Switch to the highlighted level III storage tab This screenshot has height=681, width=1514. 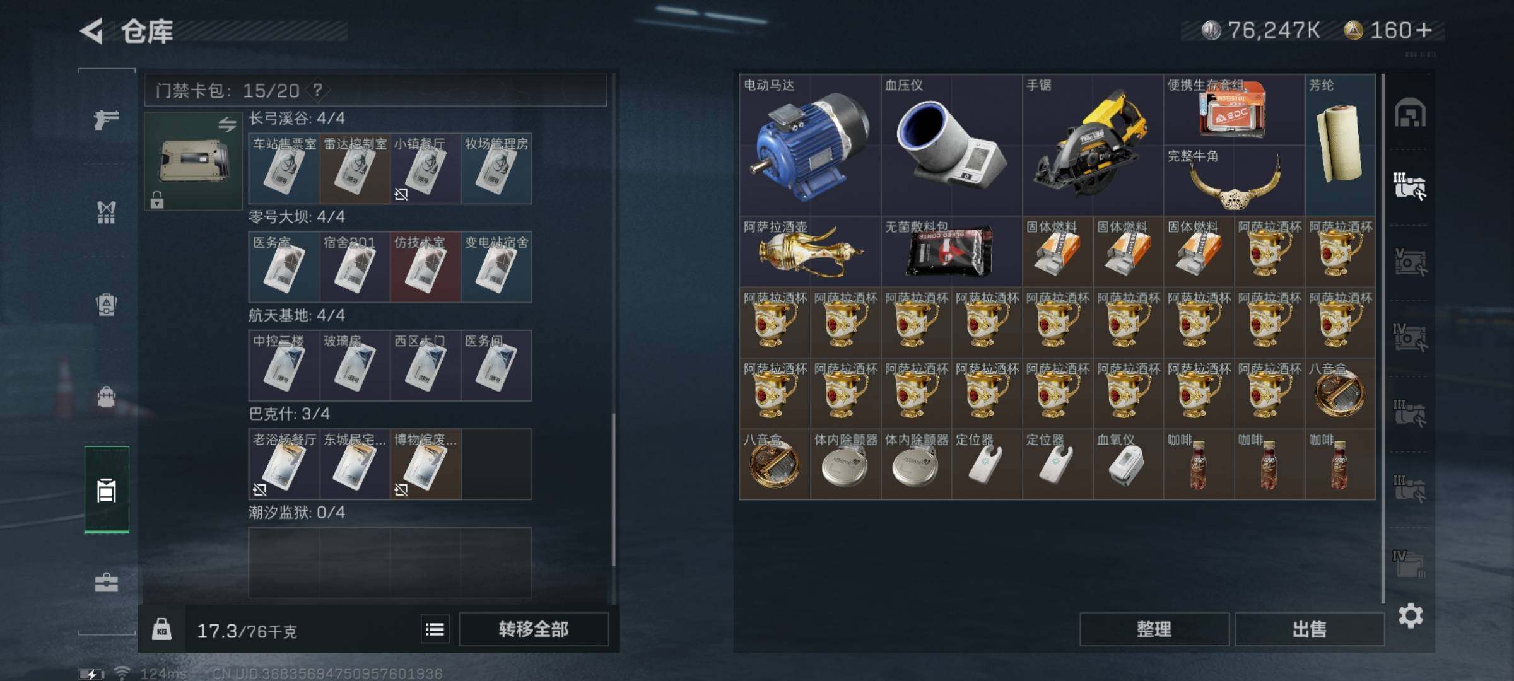(x=1410, y=185)
